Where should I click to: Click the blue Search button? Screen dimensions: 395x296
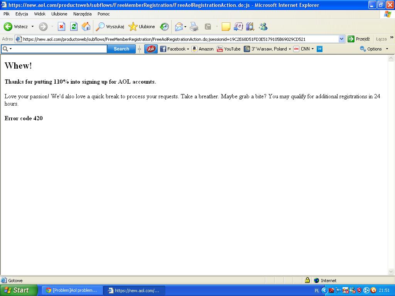pos(121,49)
